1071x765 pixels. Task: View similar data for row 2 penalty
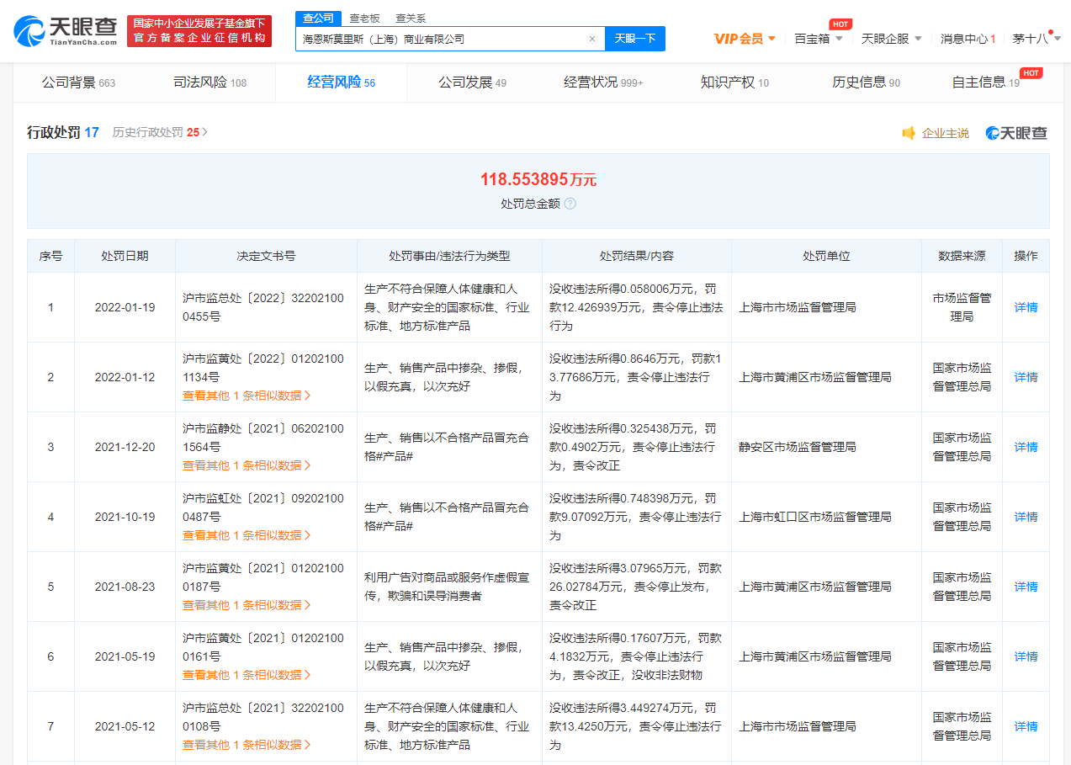pyautogui.click(x=247, y=396)
